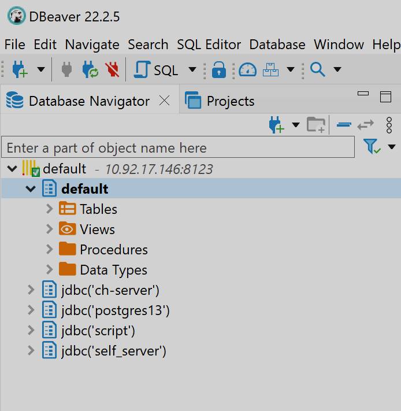
Task: Open the Database menu
Action: tap(277, 45)
